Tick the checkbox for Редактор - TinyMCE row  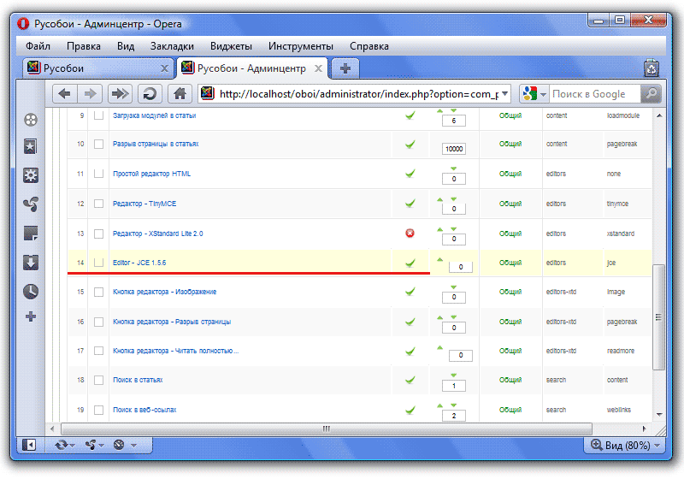pos(98,204)
